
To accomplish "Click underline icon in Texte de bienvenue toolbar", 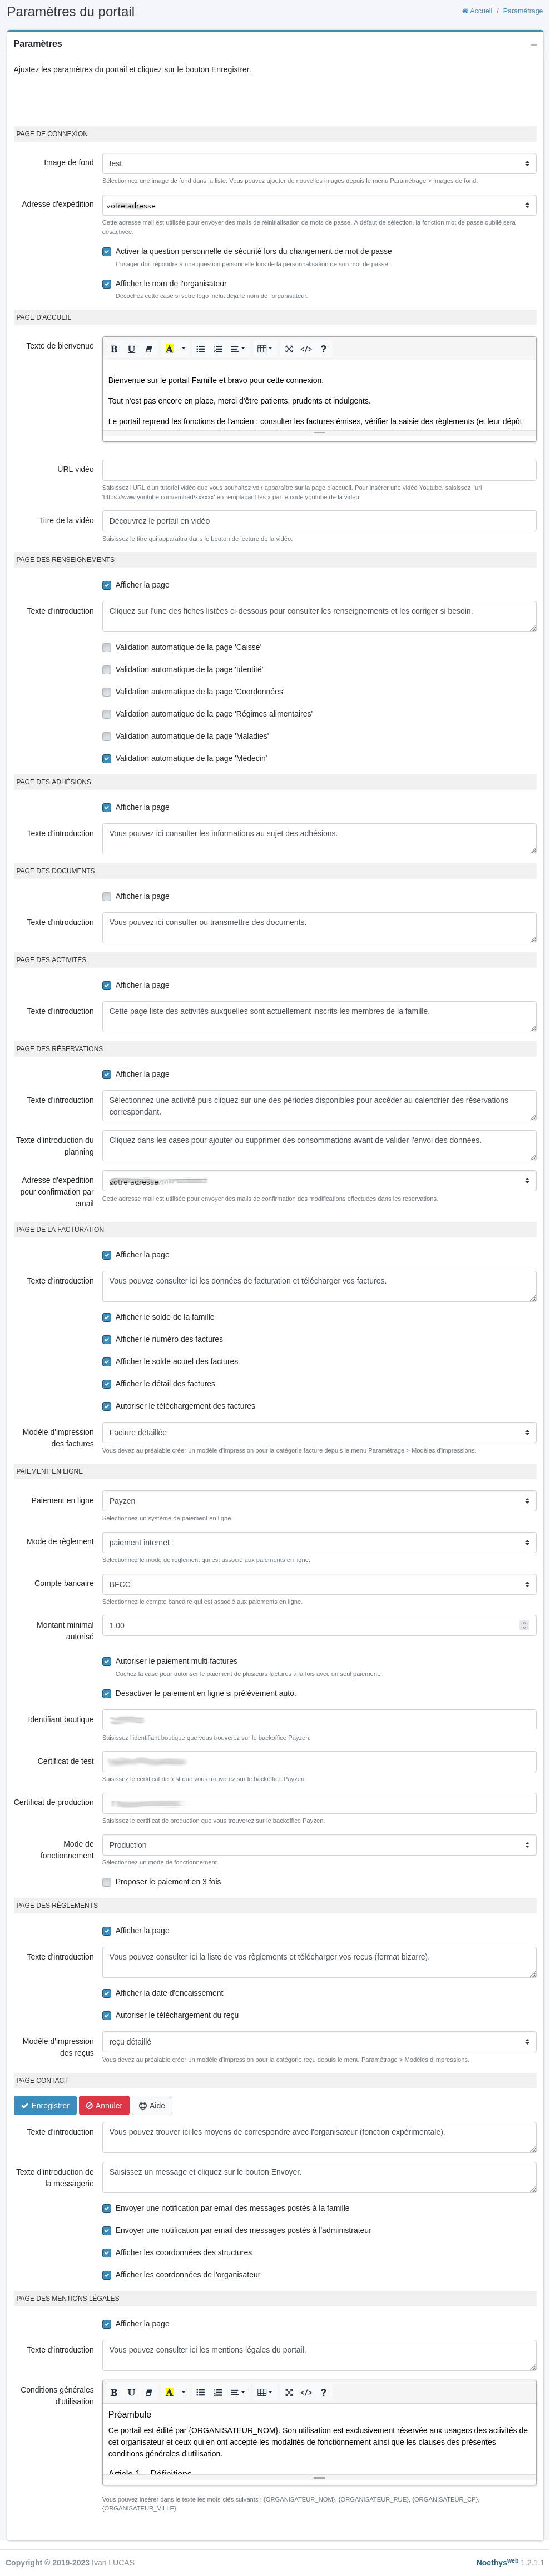I will [x=131, y=349].
